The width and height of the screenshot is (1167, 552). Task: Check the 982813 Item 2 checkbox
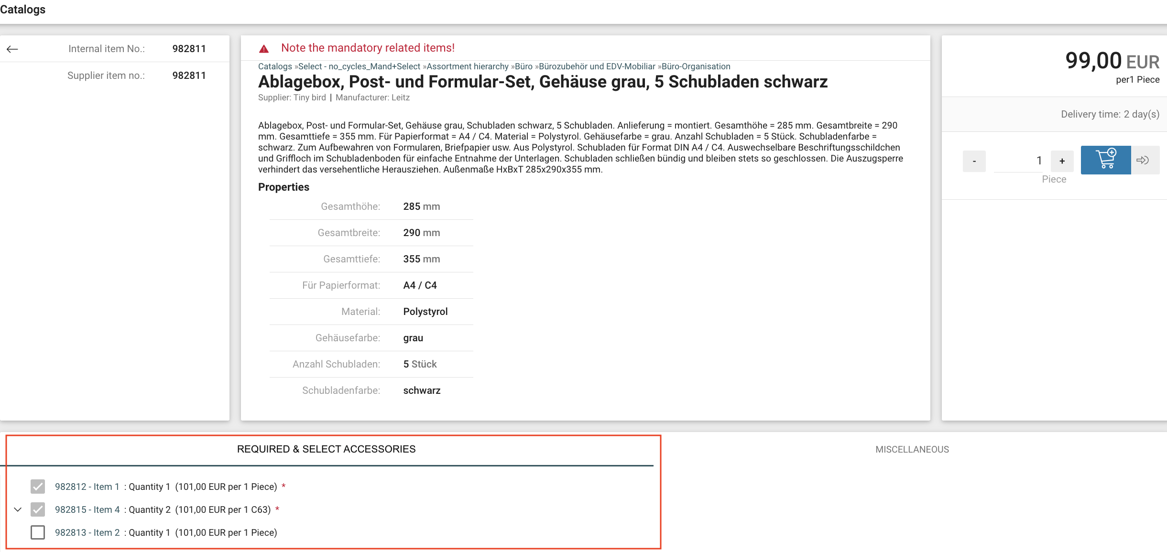point(38,532)
